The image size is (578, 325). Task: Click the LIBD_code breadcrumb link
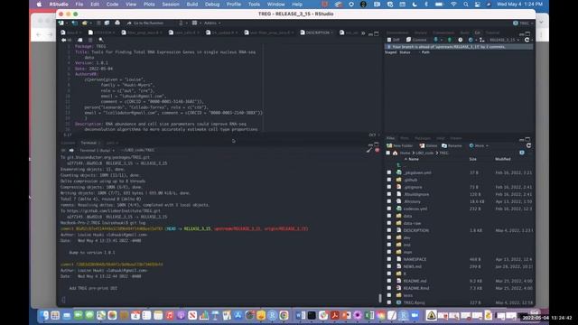(x=424, y=153)
